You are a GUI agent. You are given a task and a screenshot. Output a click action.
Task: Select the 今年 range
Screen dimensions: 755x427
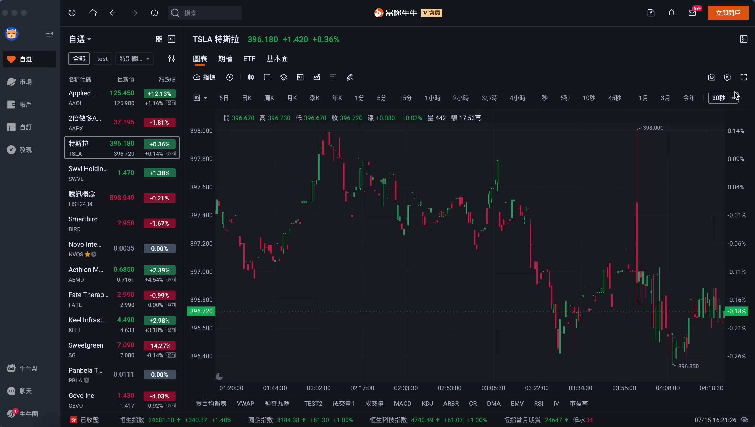point(689,98)
